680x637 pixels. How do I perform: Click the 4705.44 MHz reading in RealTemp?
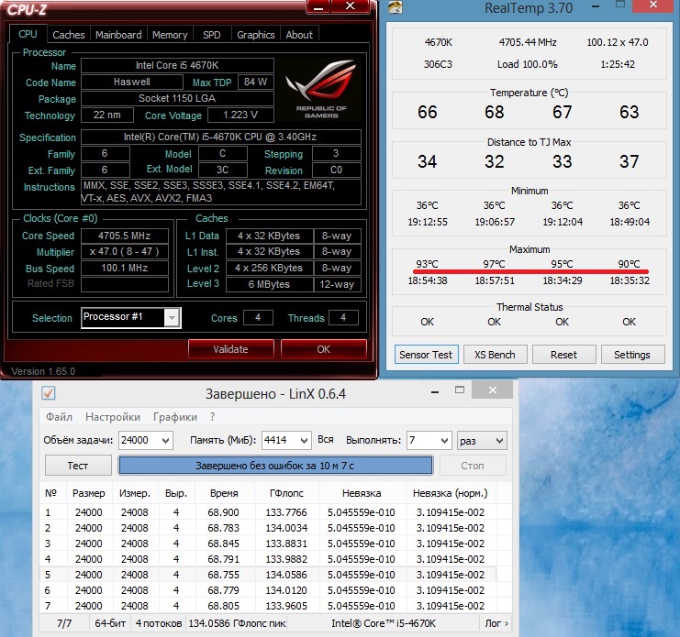528,42
